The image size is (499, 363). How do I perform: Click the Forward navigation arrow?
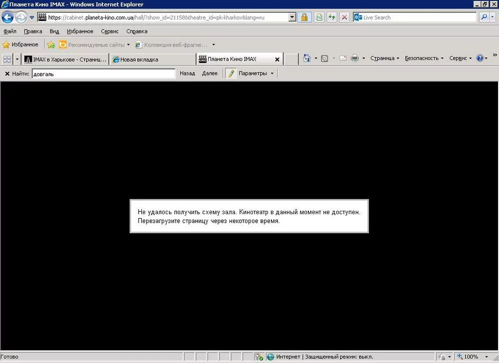[21, 17]
